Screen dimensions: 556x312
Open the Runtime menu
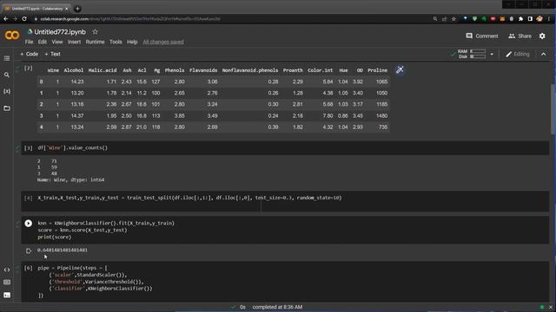(x=95, y=42)
